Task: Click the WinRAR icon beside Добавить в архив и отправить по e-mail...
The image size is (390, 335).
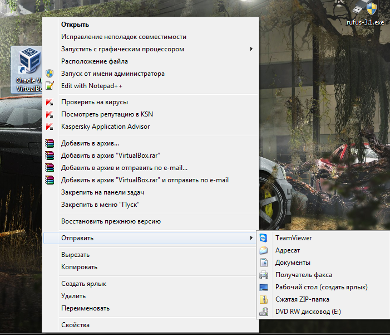Action: (50, 168)
